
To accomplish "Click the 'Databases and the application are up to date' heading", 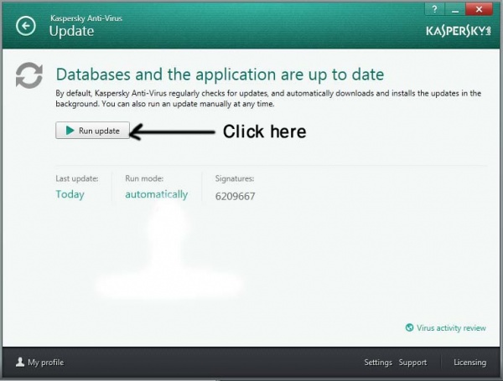I will click(x=220, y=75).
